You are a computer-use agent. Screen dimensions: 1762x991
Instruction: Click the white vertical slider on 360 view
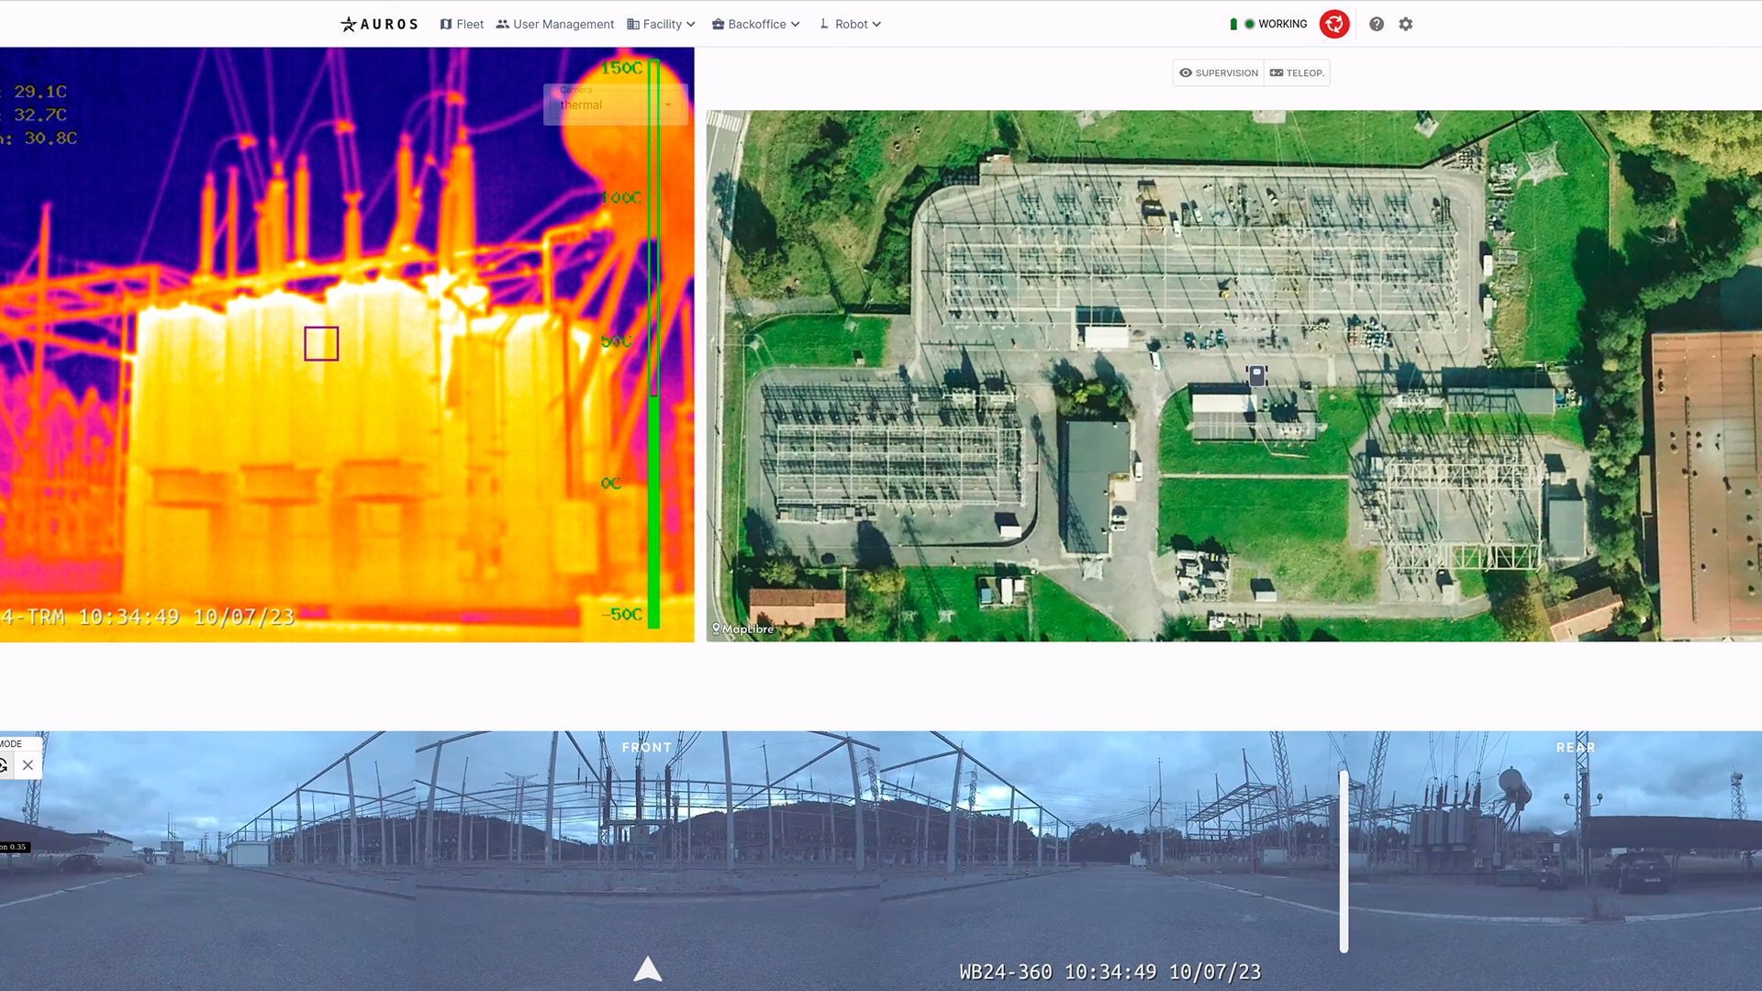pyautogui.click(x=1344, y=861)
